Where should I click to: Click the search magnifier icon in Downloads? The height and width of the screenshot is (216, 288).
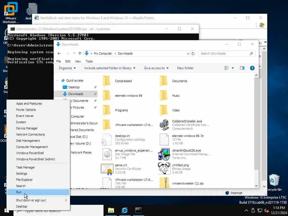pos(251,53)
